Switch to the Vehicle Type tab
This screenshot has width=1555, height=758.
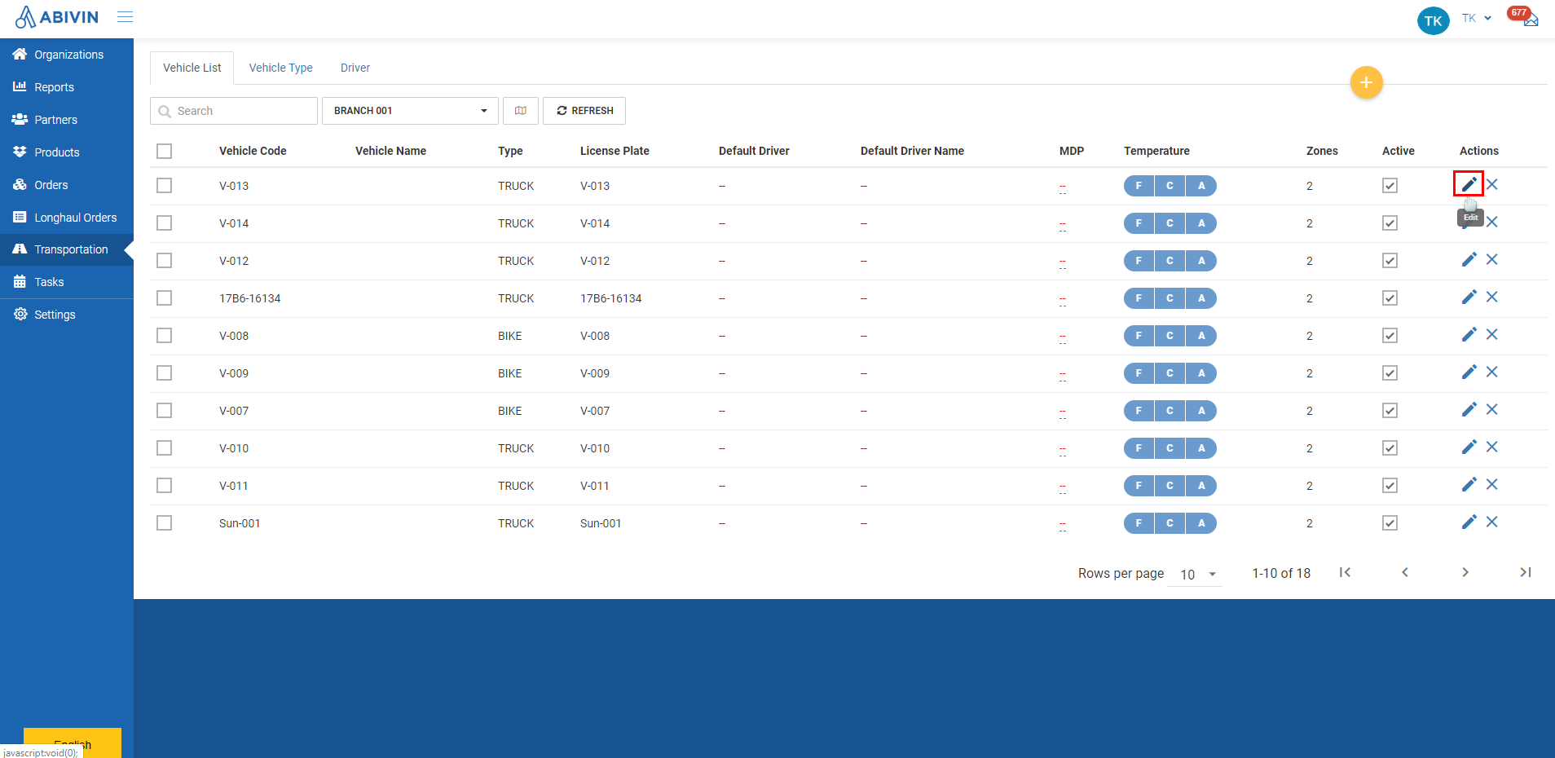point(281,68)
